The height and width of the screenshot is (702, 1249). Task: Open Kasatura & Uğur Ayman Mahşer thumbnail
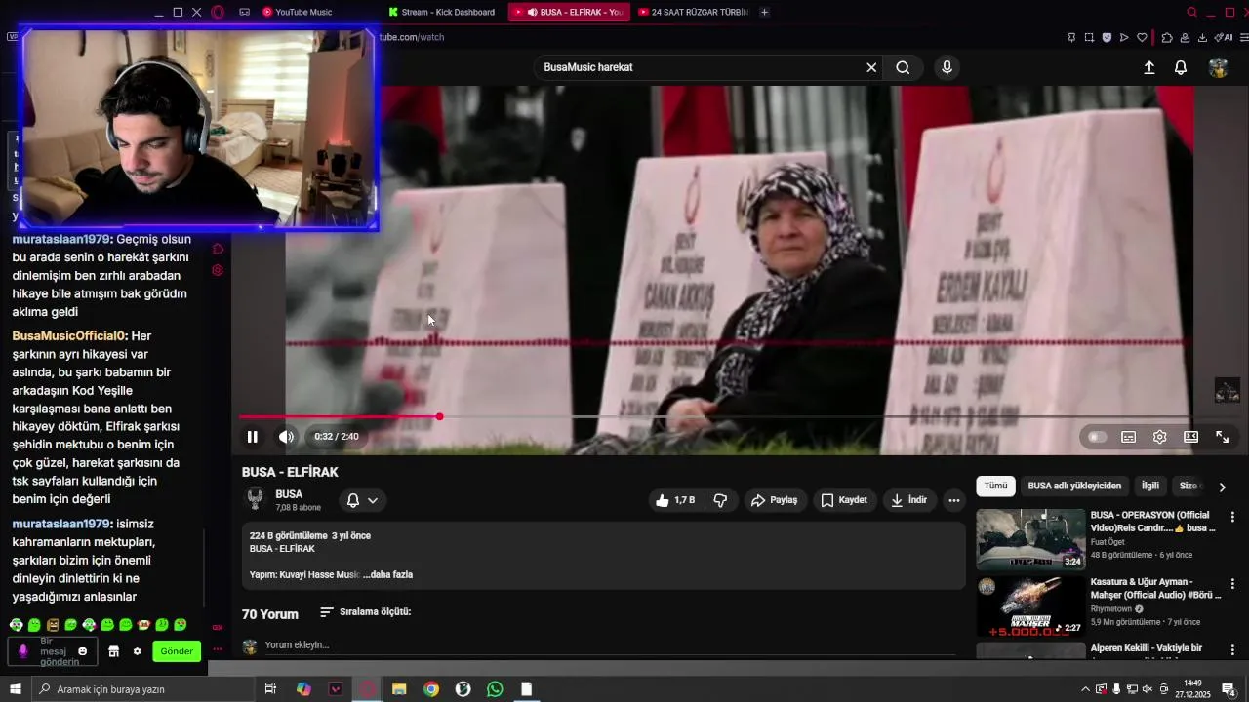1030,605
